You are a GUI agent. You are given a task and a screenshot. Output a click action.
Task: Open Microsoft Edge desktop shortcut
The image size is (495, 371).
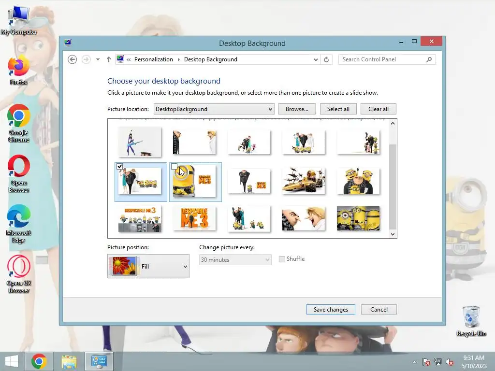[19, 224]
